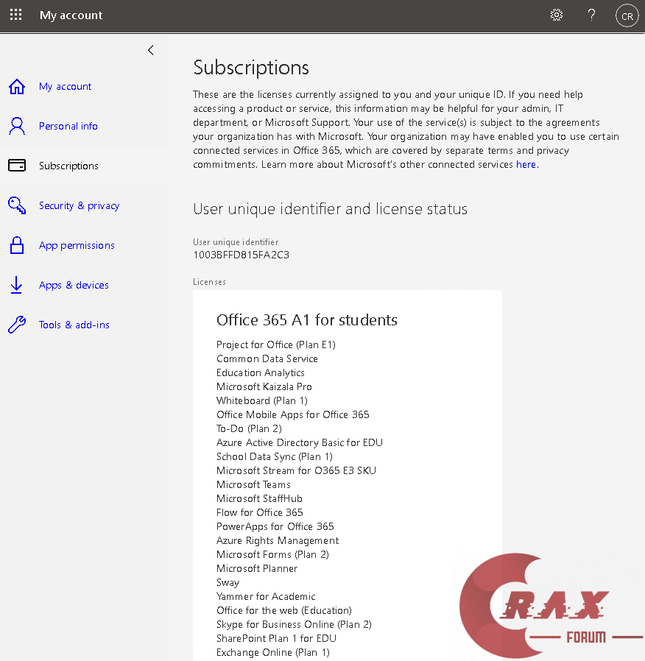645x661 pixels.
Task: Click 'Microsoft Planner' entry
Action: pyautogui.click(x=257, y=568)
